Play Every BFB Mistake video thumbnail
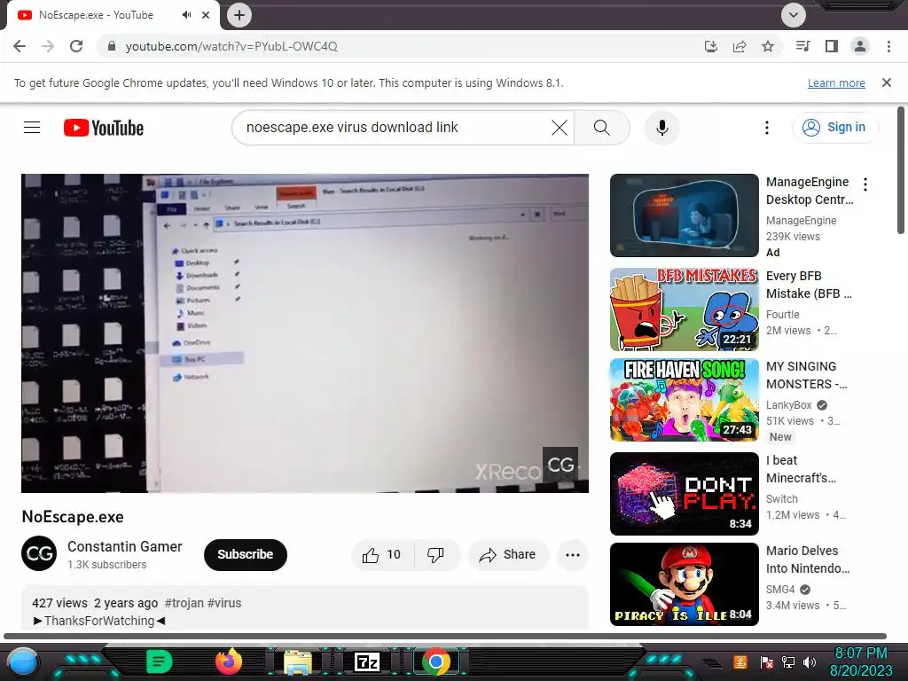This screenshot has width=908, height=681. click(x=684, y=309)
